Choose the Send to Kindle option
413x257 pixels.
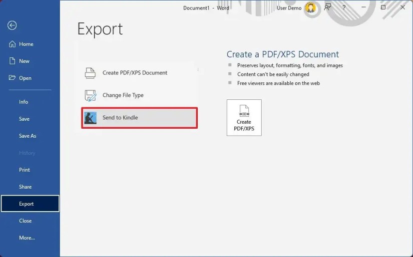point(139,118)
